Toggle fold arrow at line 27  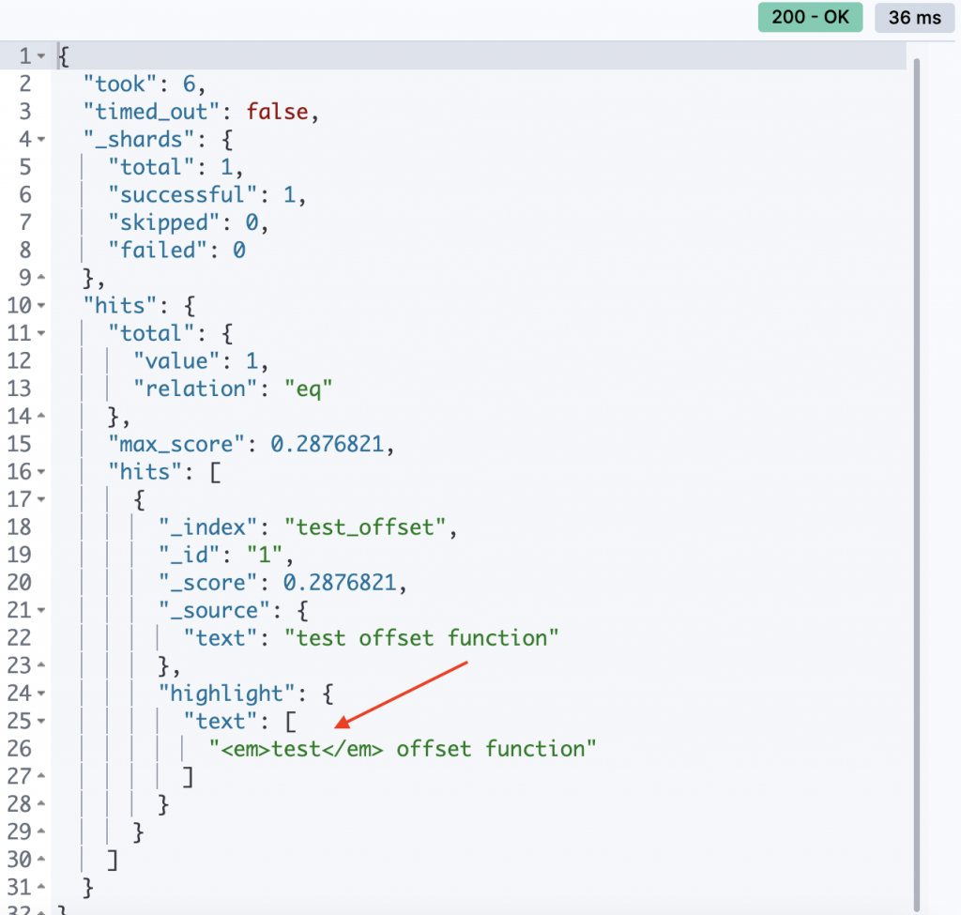coord(41,776)
